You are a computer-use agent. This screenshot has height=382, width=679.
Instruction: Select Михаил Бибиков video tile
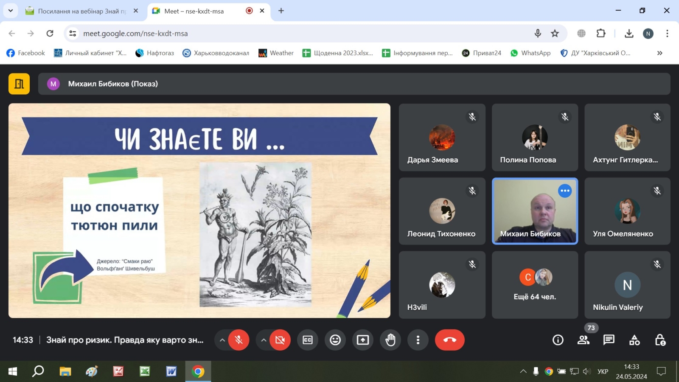[535, 211]
